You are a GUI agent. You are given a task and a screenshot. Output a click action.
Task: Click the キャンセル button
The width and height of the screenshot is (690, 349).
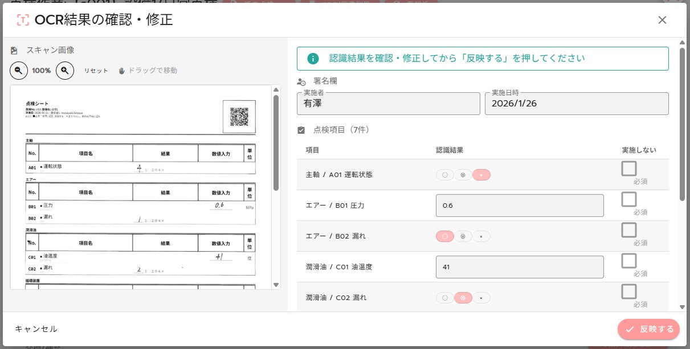coord(36,329)
